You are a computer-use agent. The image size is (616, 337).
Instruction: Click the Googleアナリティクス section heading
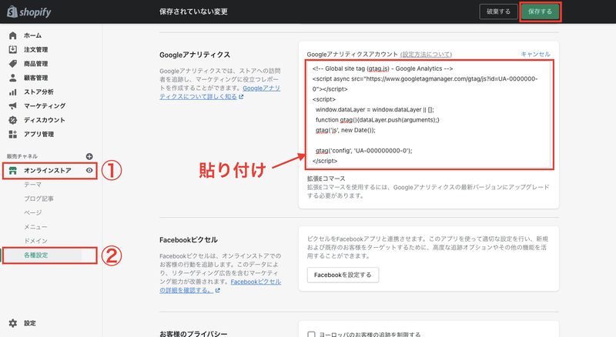pos(195,55)
